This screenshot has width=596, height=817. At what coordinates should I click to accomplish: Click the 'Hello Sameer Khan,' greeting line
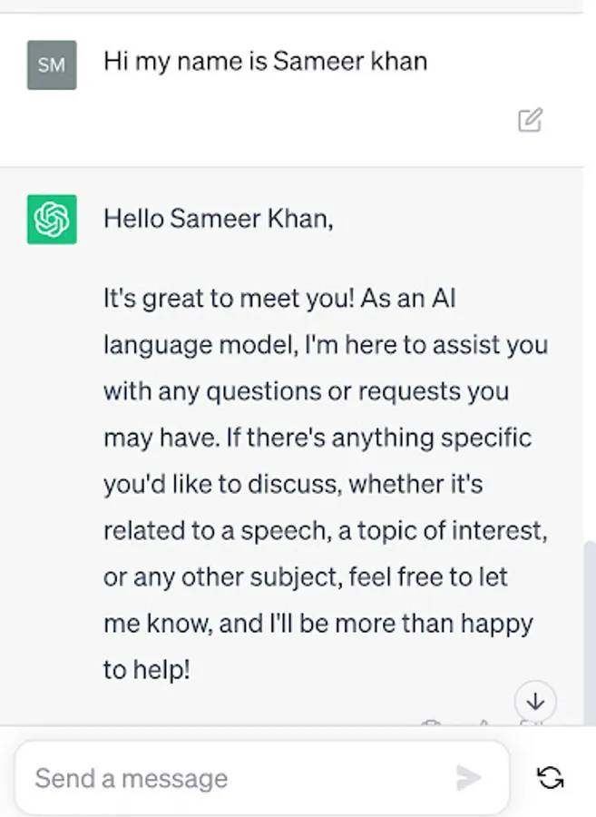(x=218, y=219)
